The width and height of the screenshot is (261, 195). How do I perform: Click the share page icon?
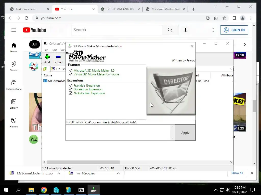tap(216, 18)
